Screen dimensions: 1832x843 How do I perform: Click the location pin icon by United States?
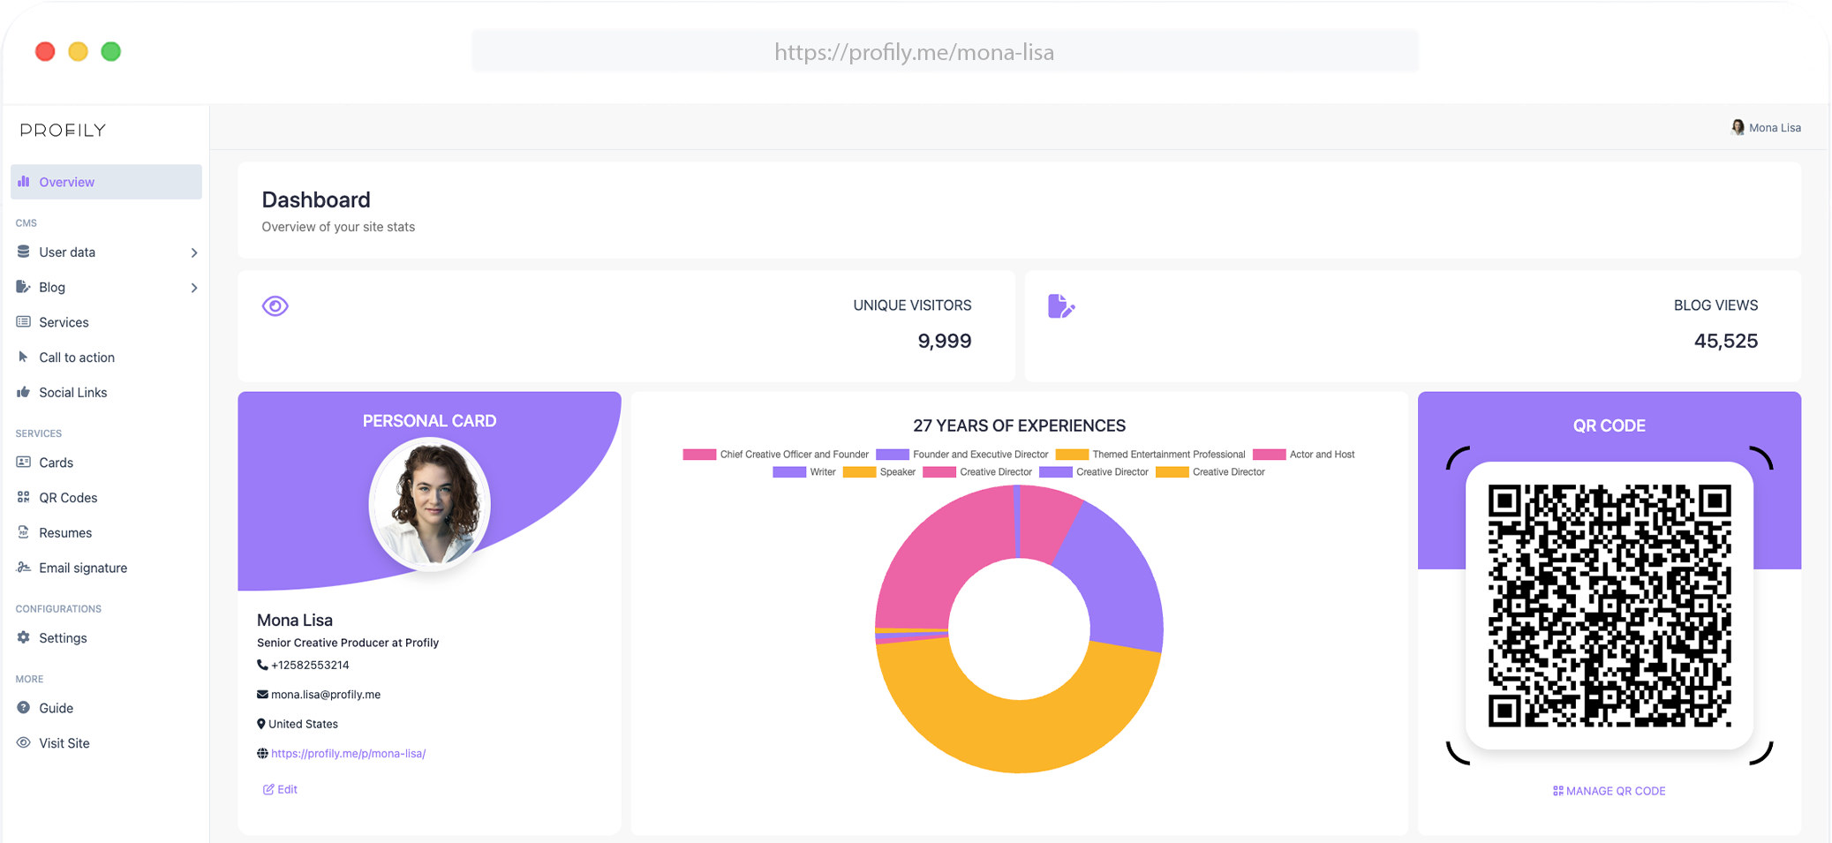(x=261, y=724)
